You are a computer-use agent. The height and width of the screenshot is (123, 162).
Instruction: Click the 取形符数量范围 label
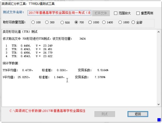14,22
